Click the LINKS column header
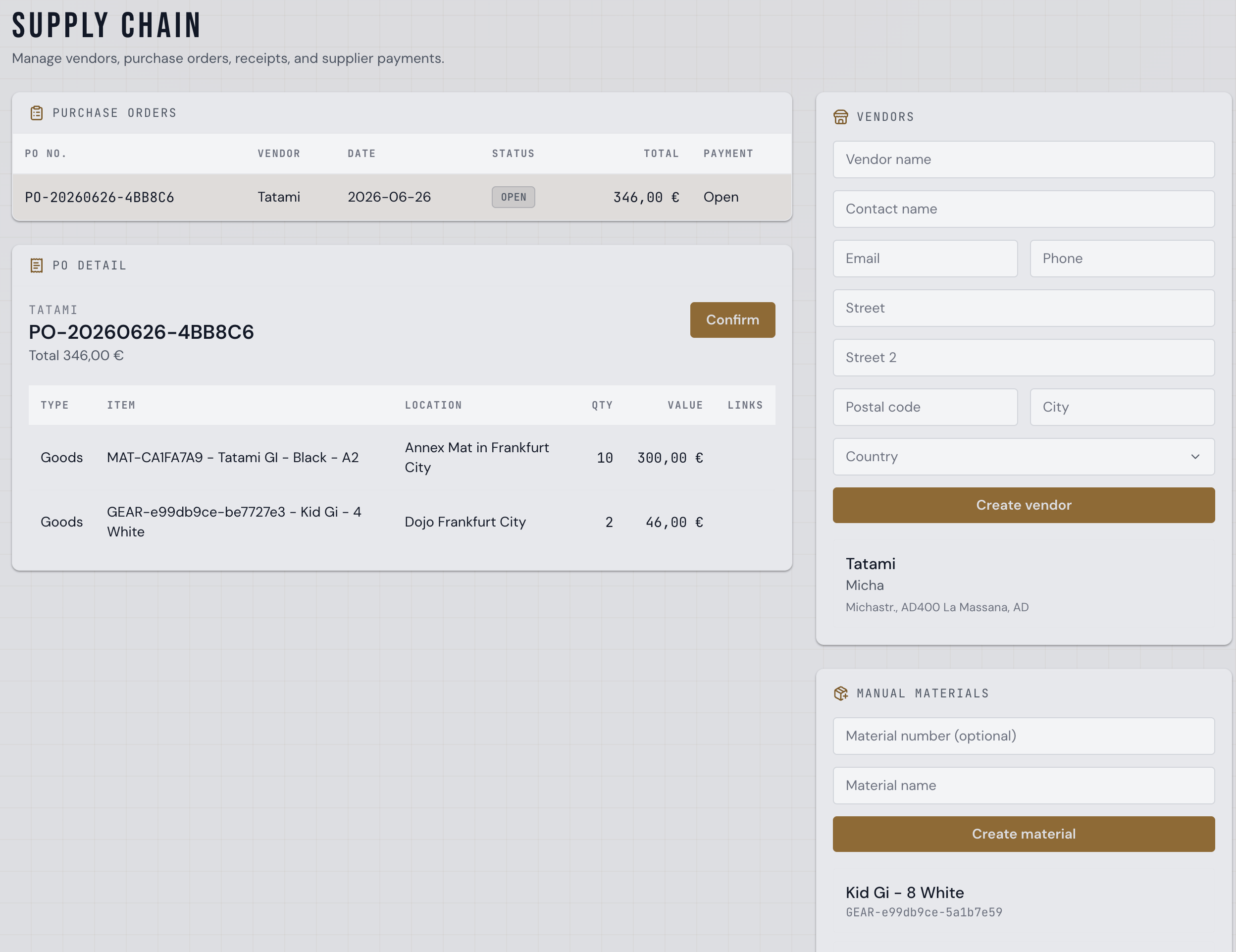Image resolution: width=1236 pixels, height=952 pixels. click(x=745, y=405)
